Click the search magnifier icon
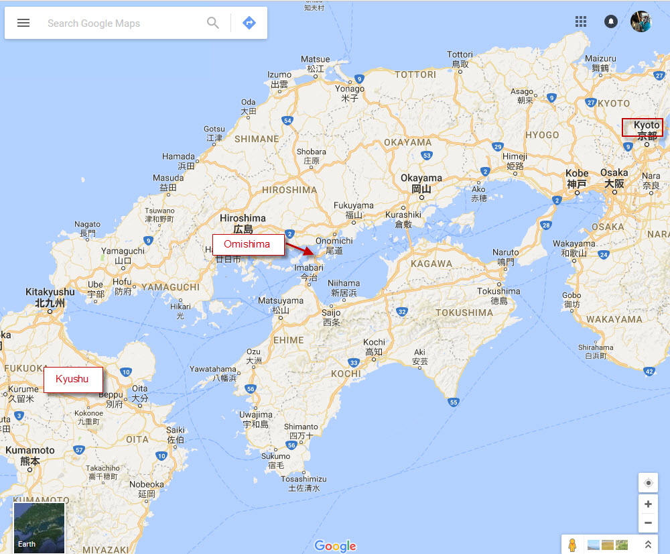Screen dimensions: 670x554 coord(212,23)
